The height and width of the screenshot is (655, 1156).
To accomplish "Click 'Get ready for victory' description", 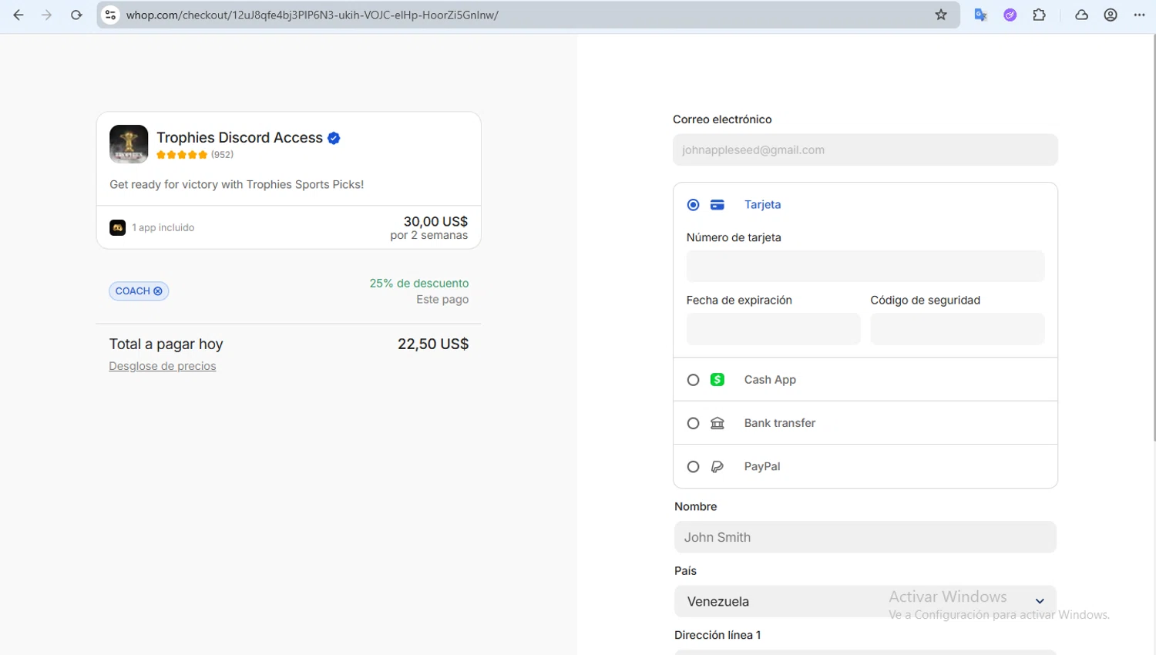I will click(237, 185).
